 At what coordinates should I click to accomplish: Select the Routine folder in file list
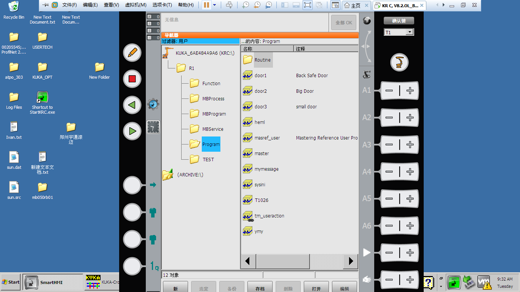click(257, 60)
